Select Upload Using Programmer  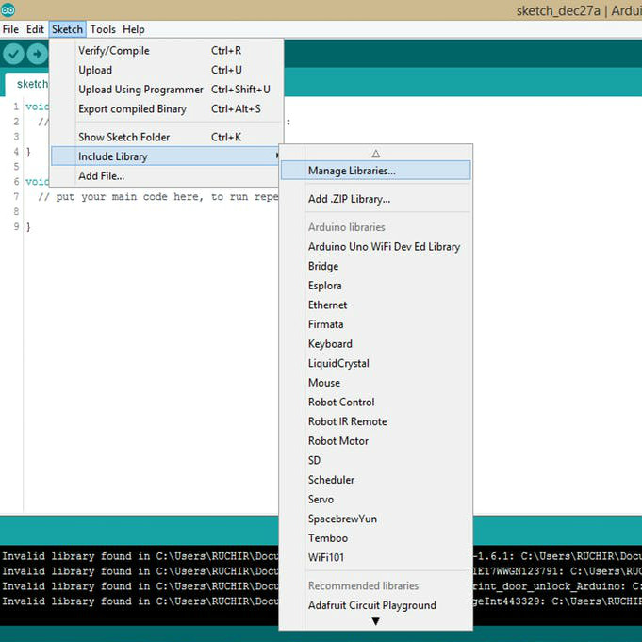tap(167, 90)
